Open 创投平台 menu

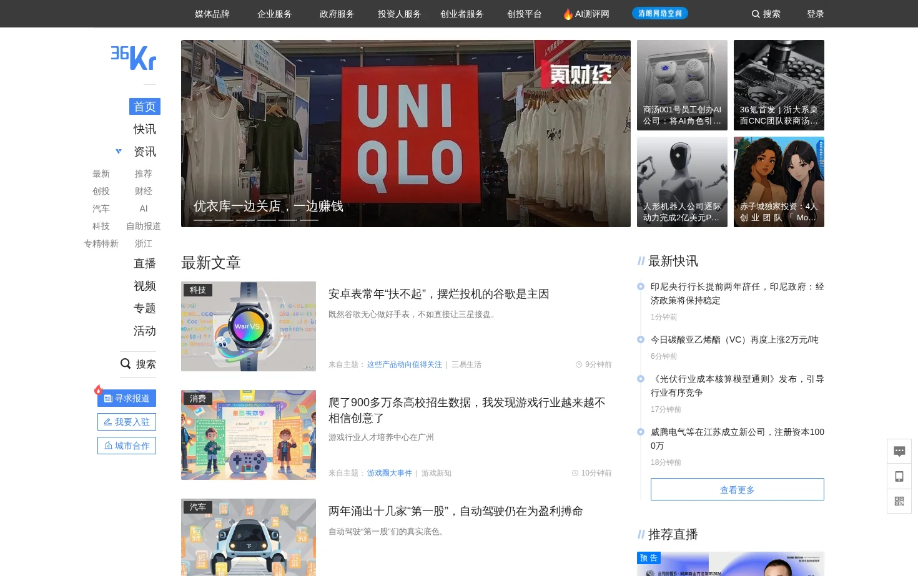(x=525, y=14)
